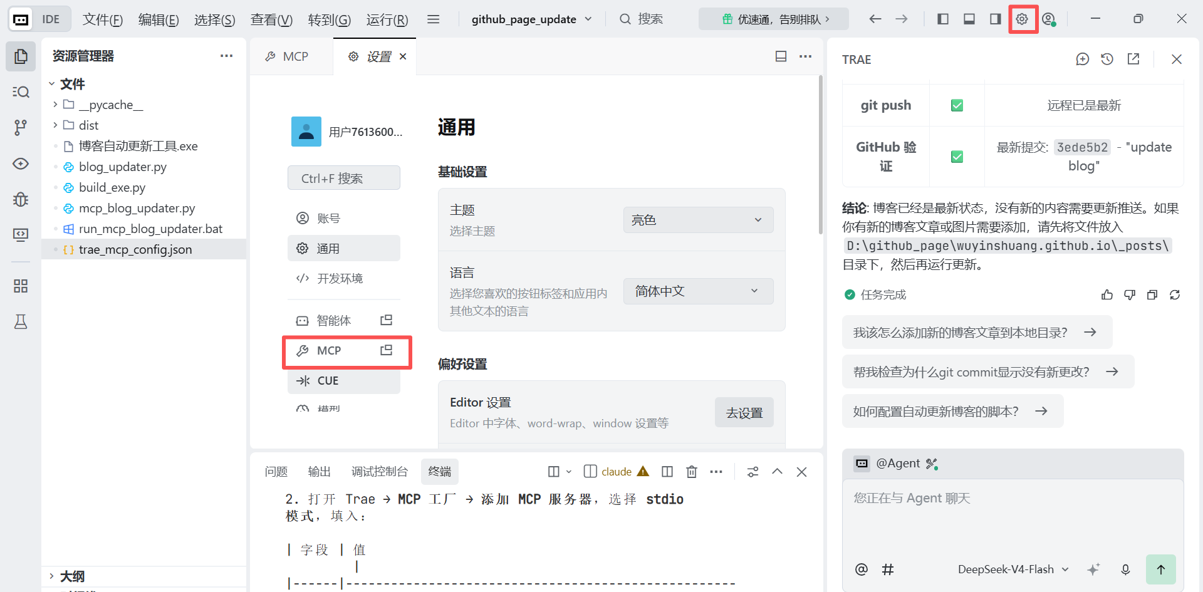Maximize the terminal panel with up chevron
The width and height of the screenshot is (1203, 592).
click(777, 472)
